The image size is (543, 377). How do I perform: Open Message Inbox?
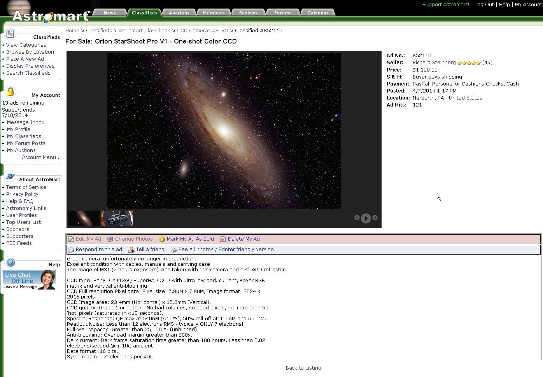pos(26,122)
